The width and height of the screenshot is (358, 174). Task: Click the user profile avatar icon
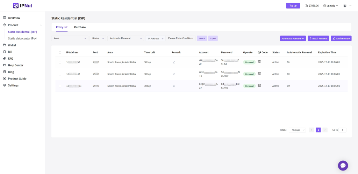(x=345, y=6)
